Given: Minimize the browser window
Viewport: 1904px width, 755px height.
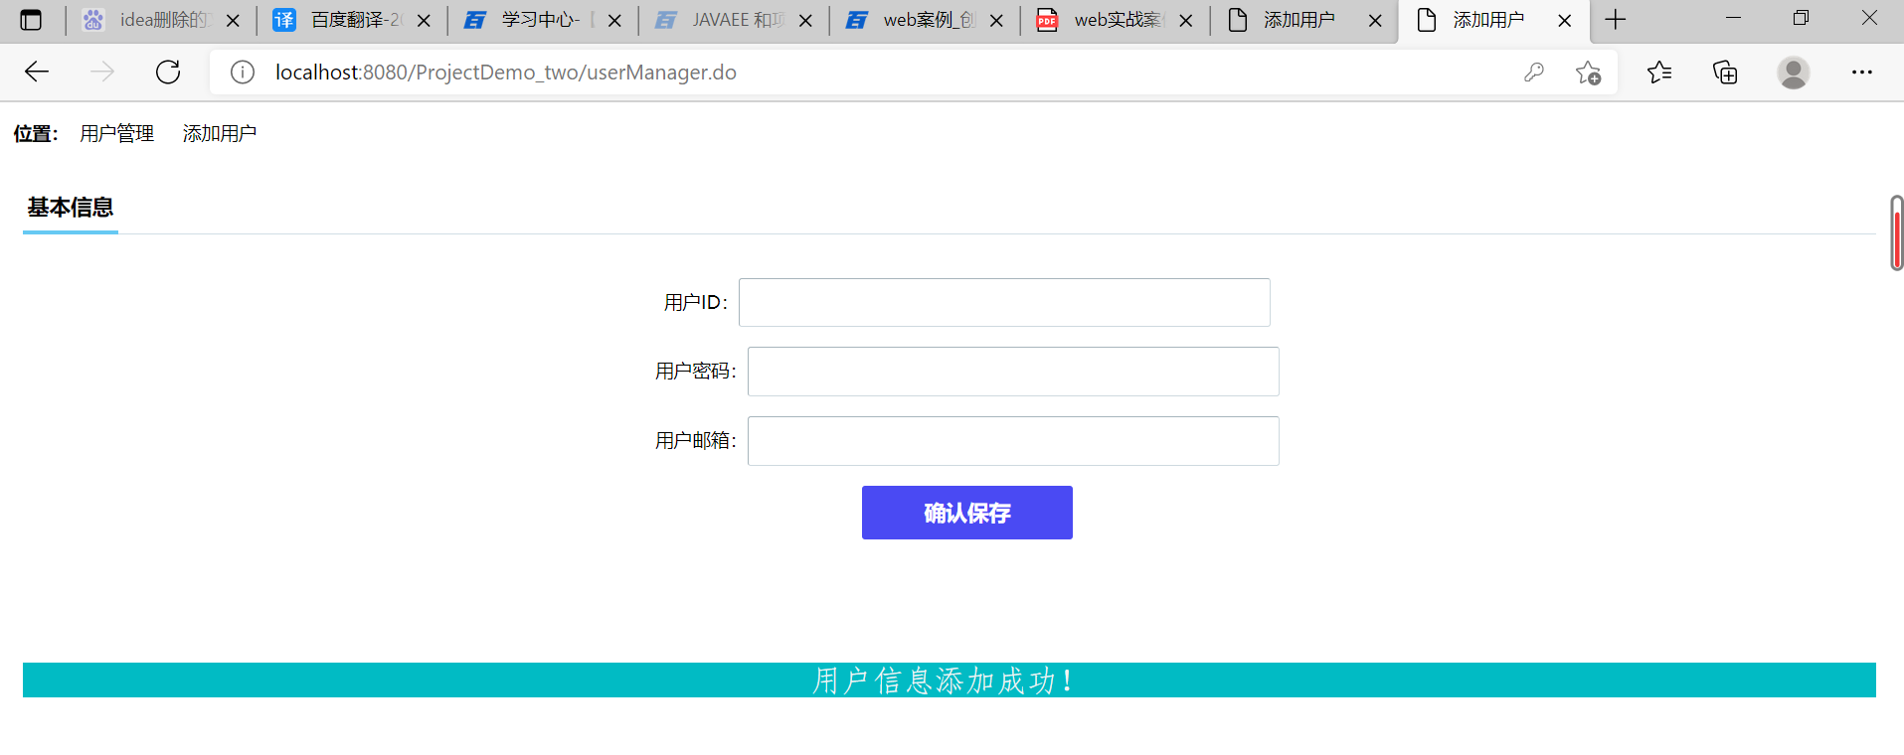Looking at the screenshot, I should [1733, 18].
